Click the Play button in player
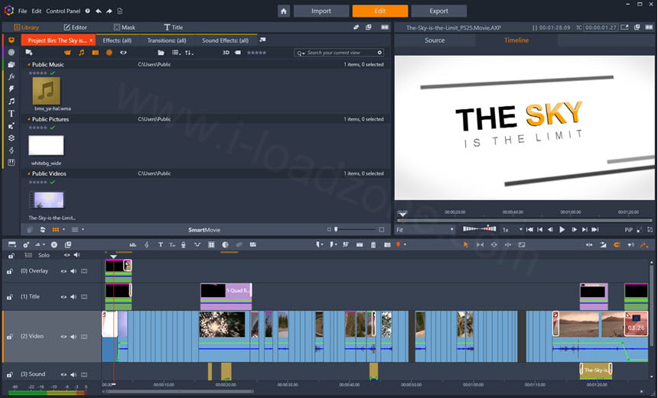 coord(562,230)
